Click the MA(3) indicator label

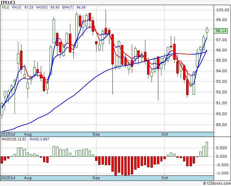(x=17, y=7)
